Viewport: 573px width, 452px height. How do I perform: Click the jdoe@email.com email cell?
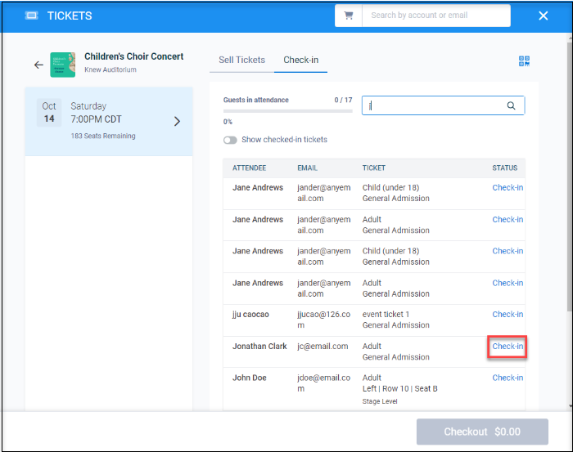tap(324, 383)
